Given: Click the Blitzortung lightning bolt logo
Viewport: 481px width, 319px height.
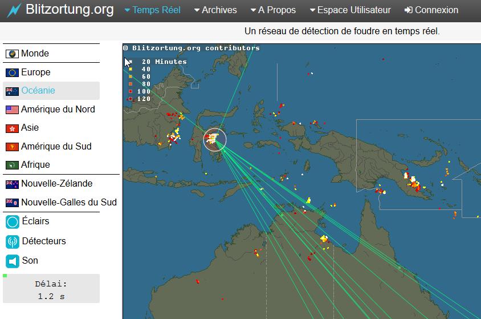Looking at the screenshot, I should click(14, 10).
